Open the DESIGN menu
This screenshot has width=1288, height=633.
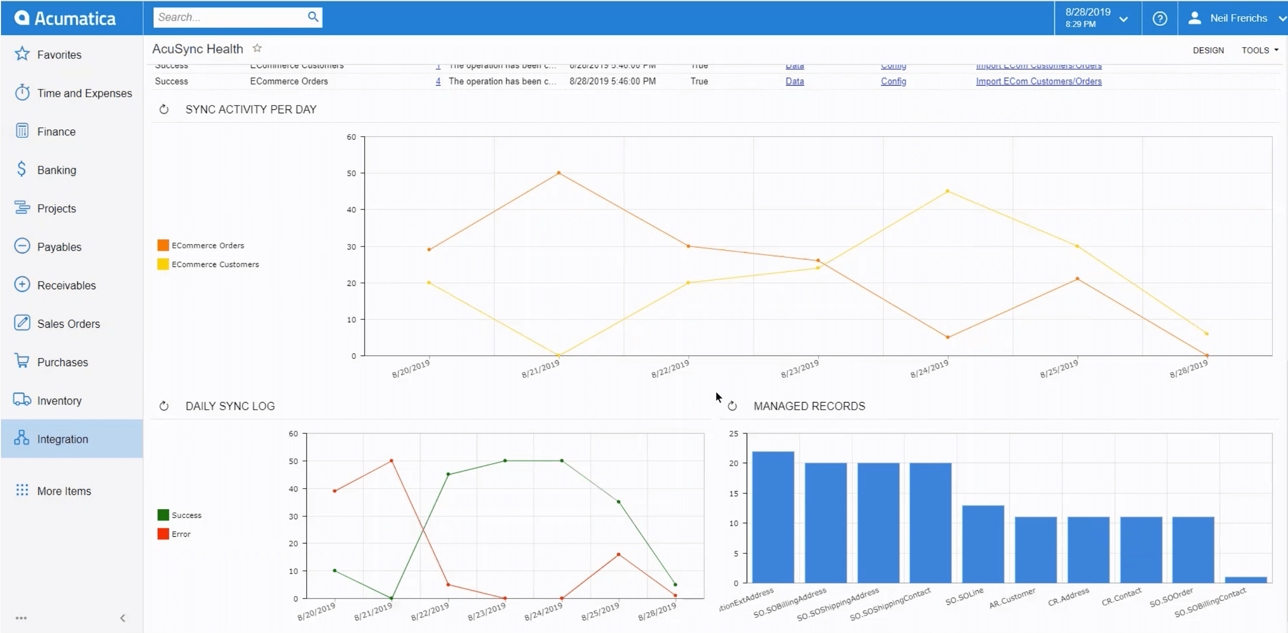click(1208, 50)
